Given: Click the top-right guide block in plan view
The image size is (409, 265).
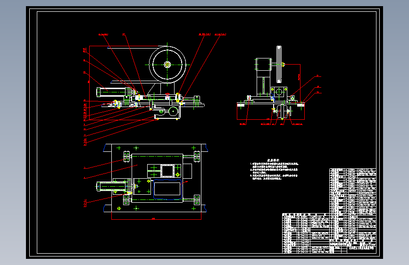Looking at the screenshot, I should point(197,157).
